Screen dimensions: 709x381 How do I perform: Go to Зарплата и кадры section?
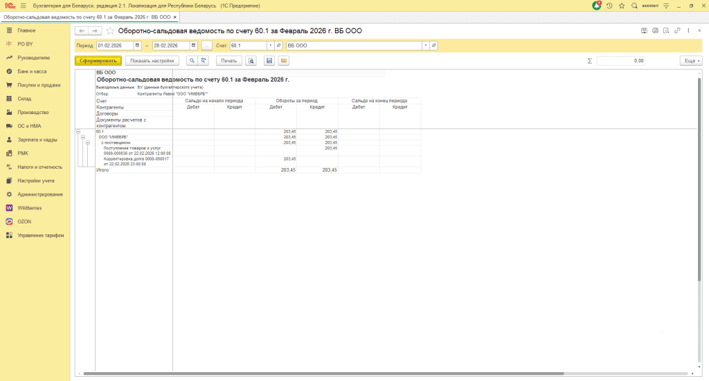click(36, 140)
